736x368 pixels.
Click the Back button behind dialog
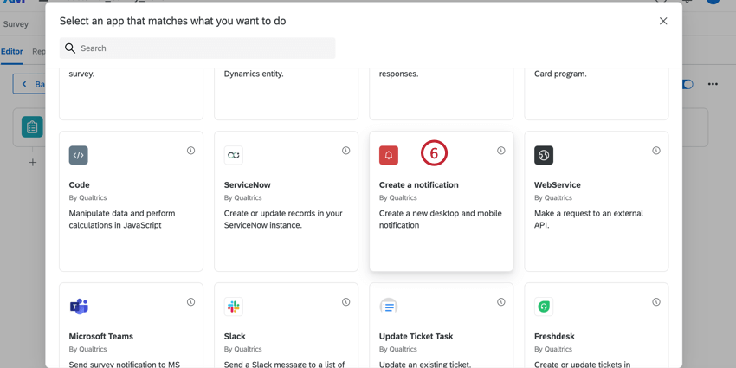coord(29,84)
